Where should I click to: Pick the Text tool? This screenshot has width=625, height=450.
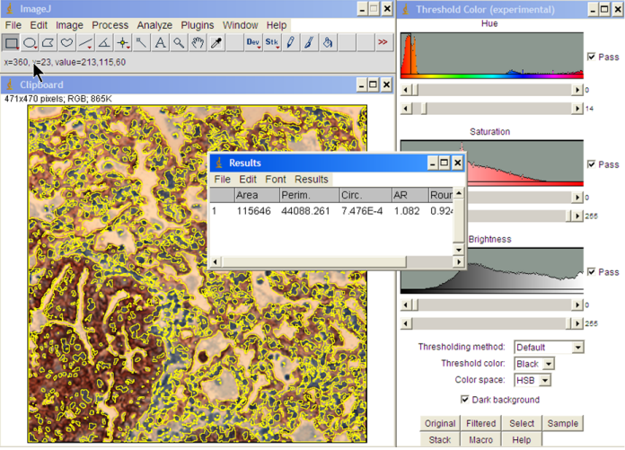pyautogui.click(x=160, y=42)
